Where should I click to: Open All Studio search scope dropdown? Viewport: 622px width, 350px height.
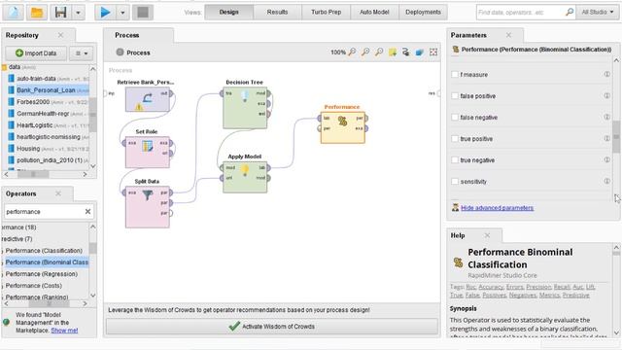[597, 12]
